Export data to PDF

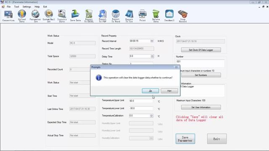[103, 16]
